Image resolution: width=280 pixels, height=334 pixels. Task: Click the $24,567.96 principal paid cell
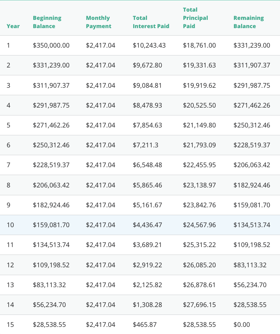click(x=199, y=225)
